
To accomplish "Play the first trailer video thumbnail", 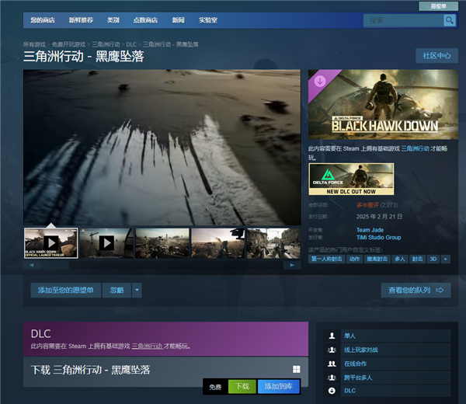I will (x=50, y=242).
